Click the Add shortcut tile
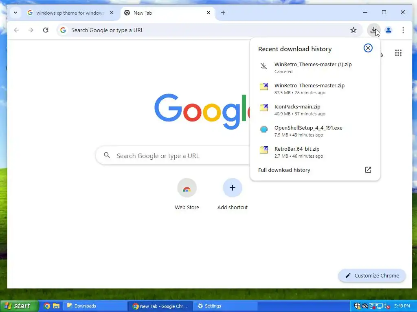The height and width of the screenshot is (312, 417). pos(233,194)
